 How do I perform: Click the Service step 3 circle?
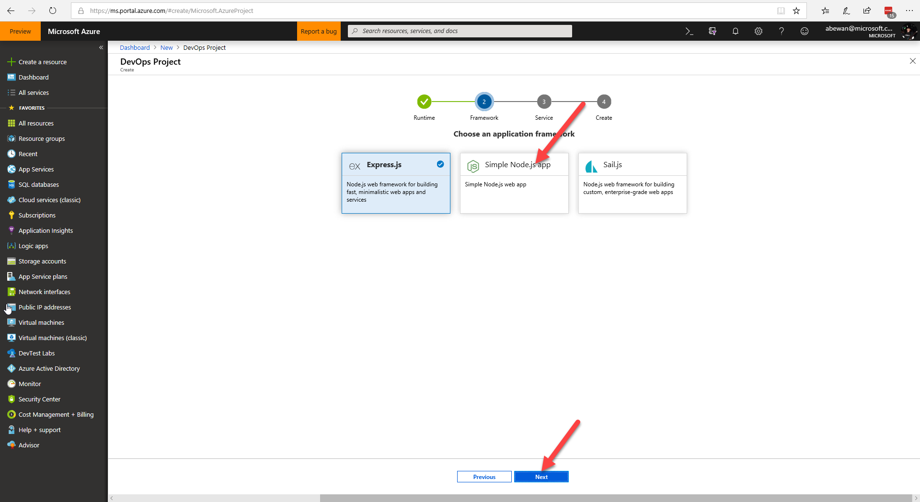click(x=544, y=102)
